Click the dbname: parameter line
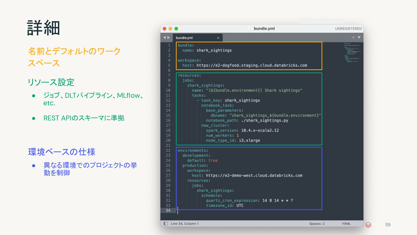Image resolution: width=417 pixels, height=235 pixels. [x=266, y=115]
